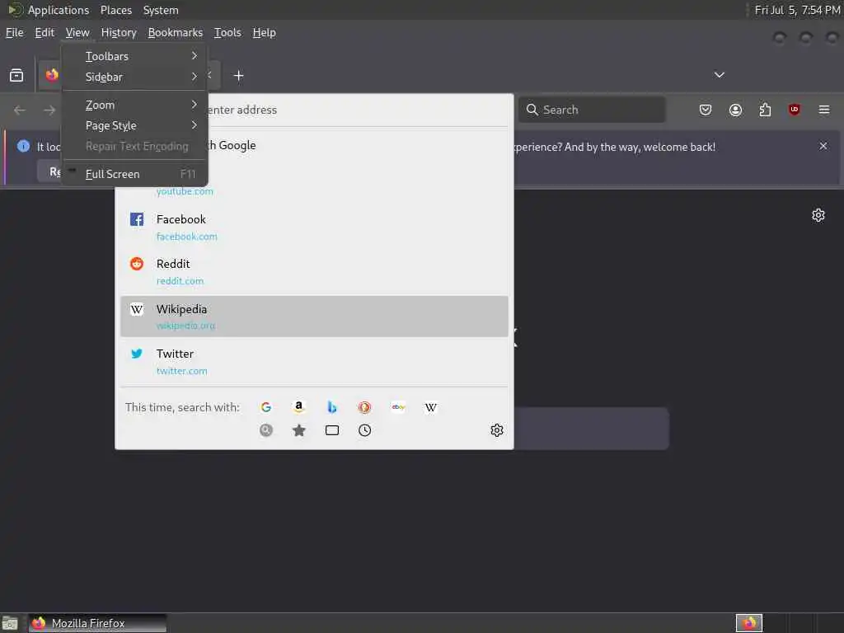This screenshot has height=633, width=844.
Task: Click the Facebook favicon
Action: click(137, 219)
